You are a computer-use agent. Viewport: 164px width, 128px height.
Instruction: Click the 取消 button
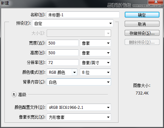pos(142,24)
